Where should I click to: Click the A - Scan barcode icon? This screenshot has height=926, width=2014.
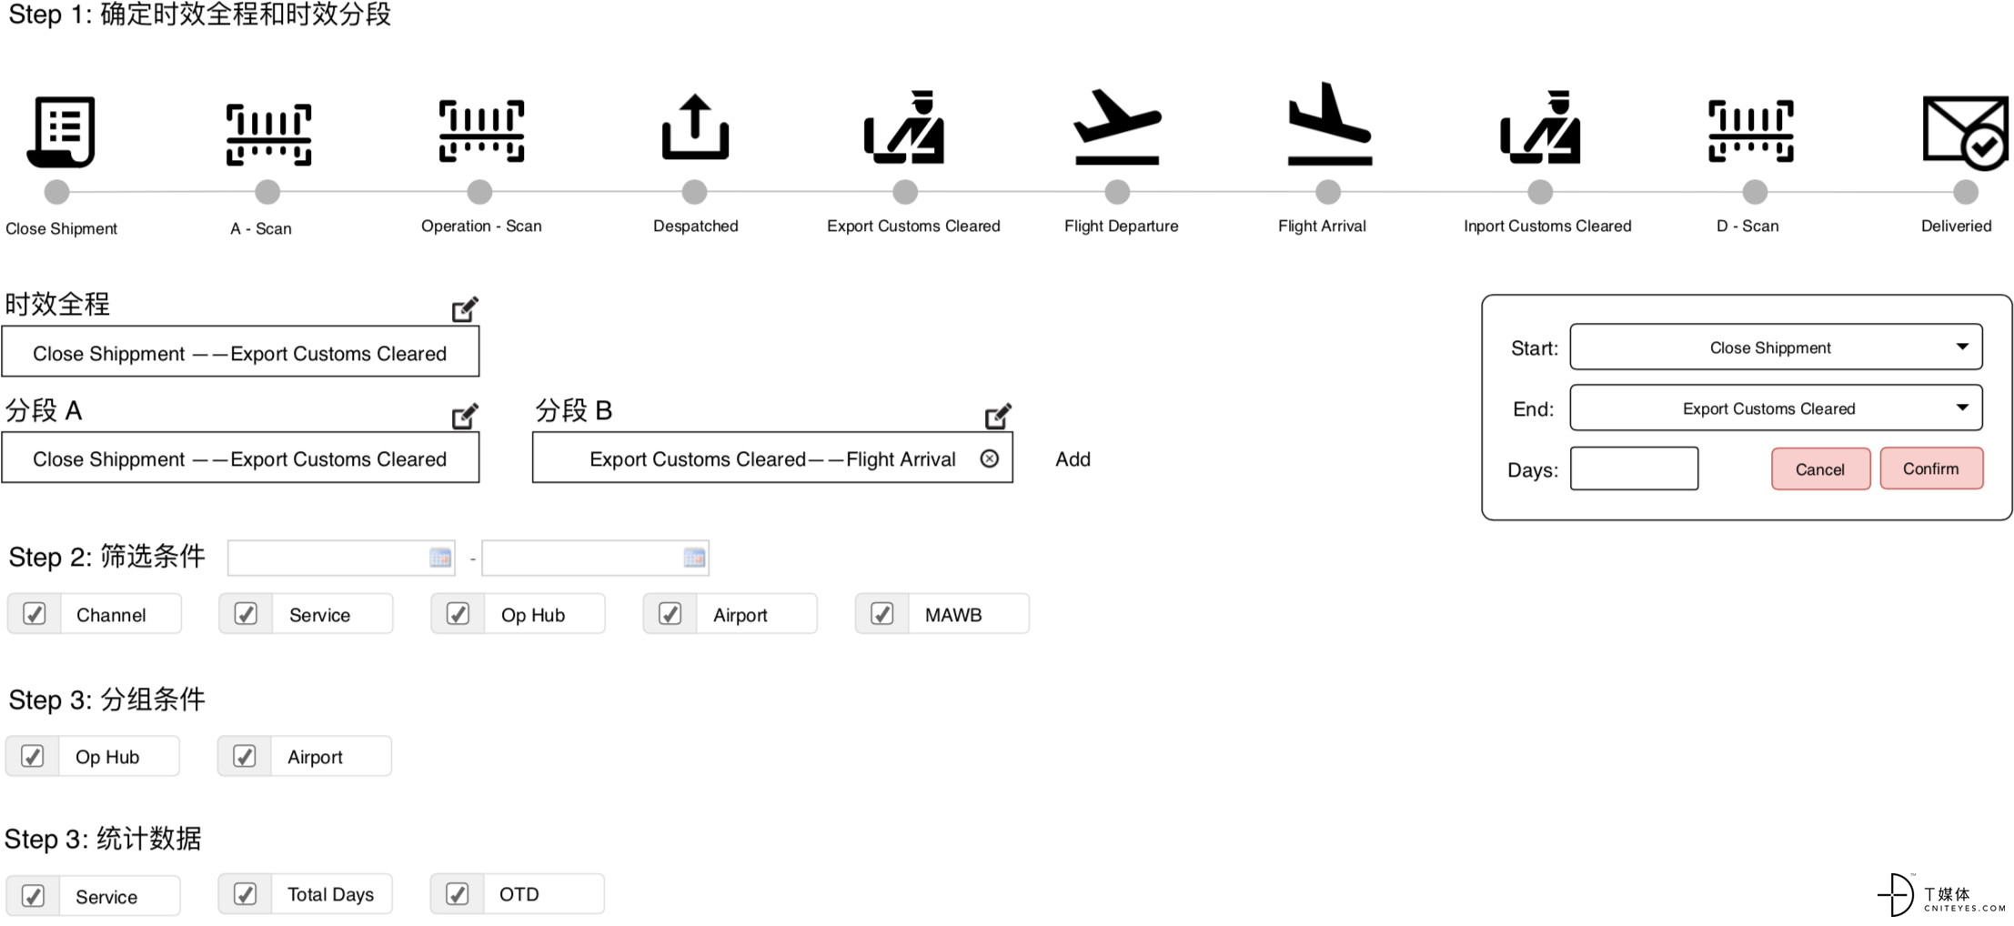click(268, 135)
